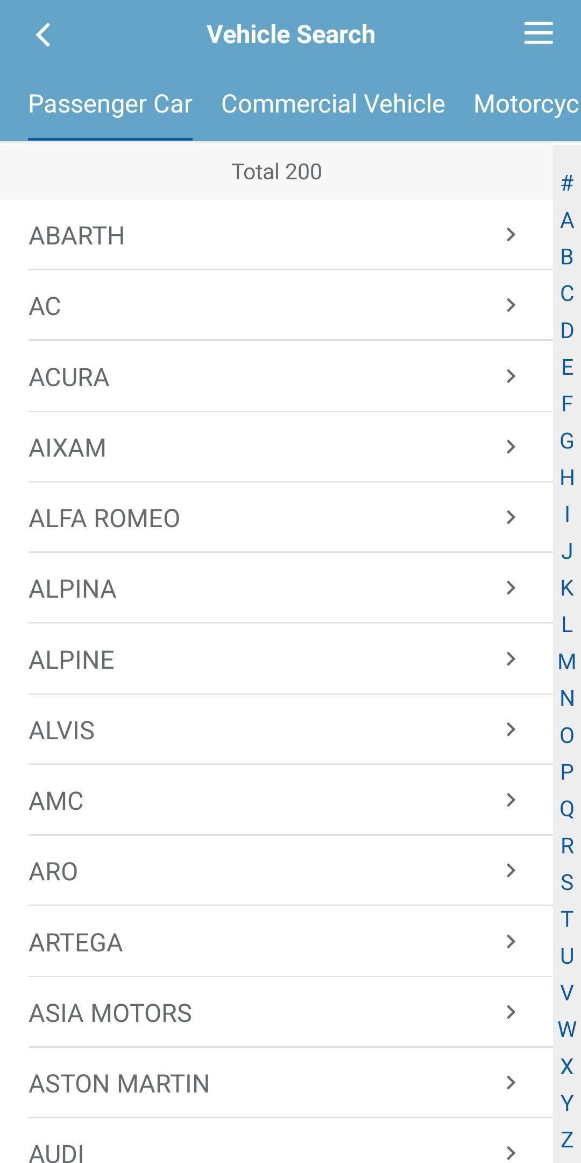Jump to letter F in index
Viewport: 581px width, 1163px height.
pyautogui.click(x=567, y=404)
